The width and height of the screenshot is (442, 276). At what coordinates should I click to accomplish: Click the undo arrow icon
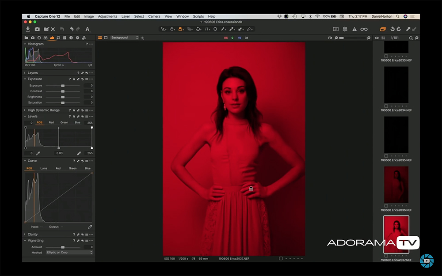72,29
